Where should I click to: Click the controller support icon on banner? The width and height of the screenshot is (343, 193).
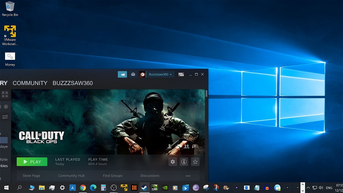195,146
